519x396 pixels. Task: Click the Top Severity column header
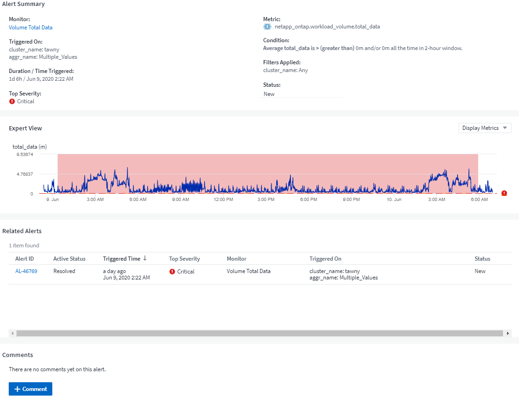click(x=184, y=259)
